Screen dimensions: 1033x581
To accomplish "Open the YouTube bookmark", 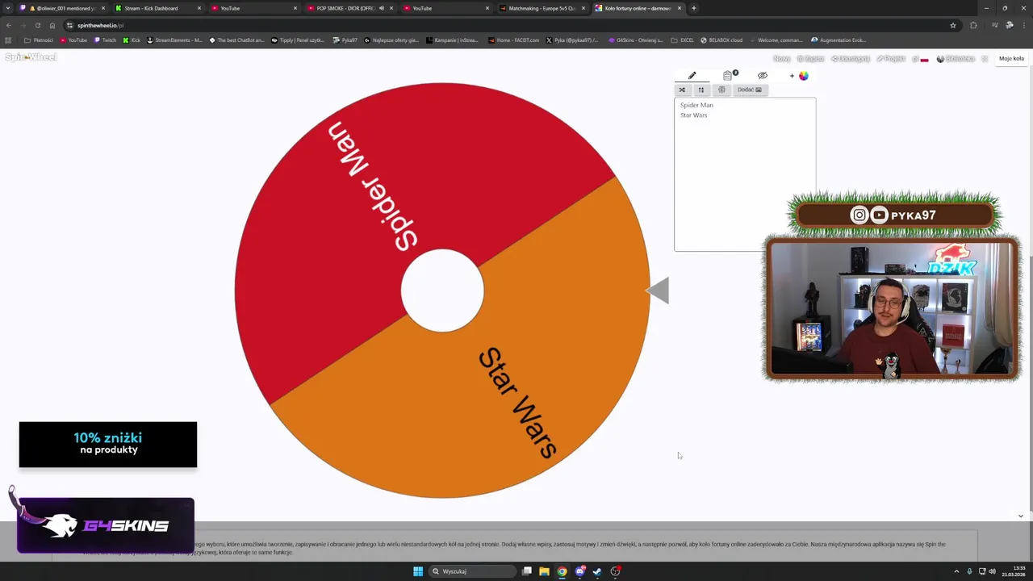I will 73,40.
